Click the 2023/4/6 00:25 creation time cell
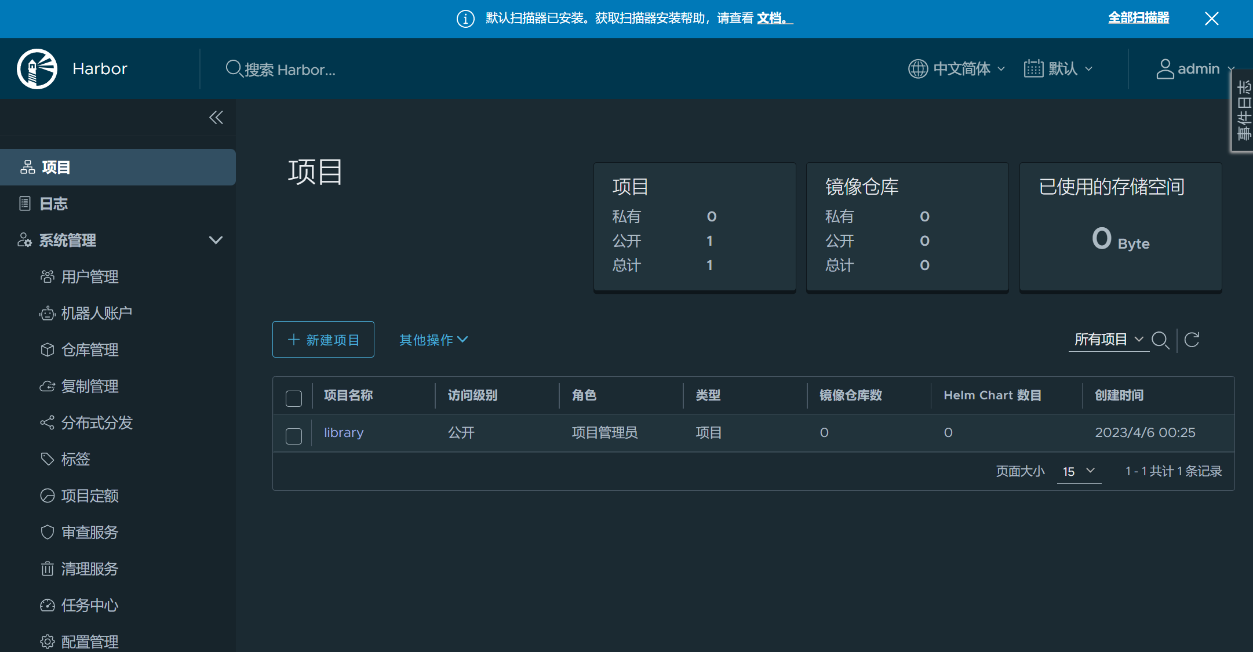The image size is (1253, 652). [1145, 432]
